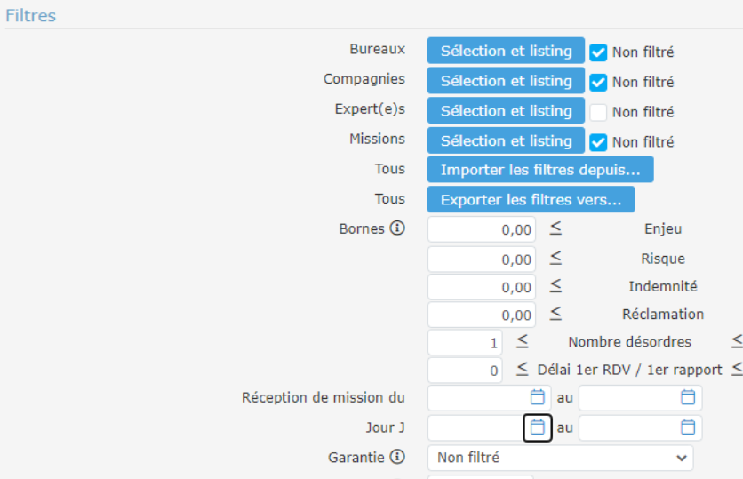Click the info icon next to Bornes
This screenshot has height=479, width=743.
click(x=397, y=228)
